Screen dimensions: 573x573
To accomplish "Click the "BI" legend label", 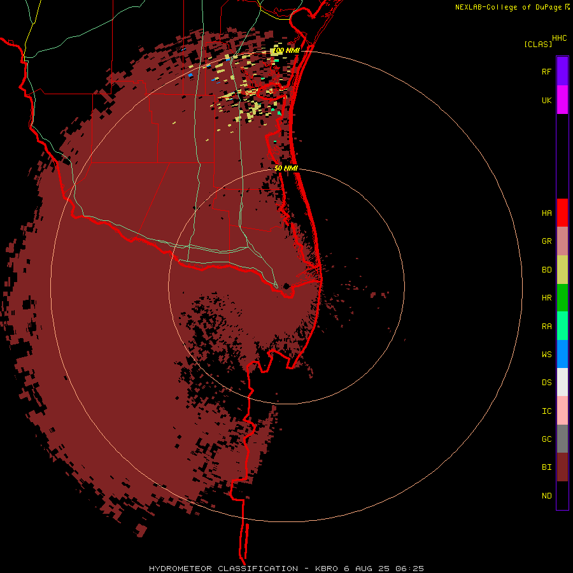I will 547,467.
